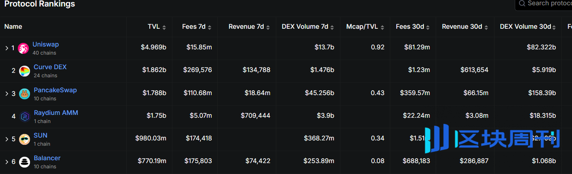Click Balancer TVL value $770.19m
The height and width of the screenshot is (174, 572).
(152, 161)
